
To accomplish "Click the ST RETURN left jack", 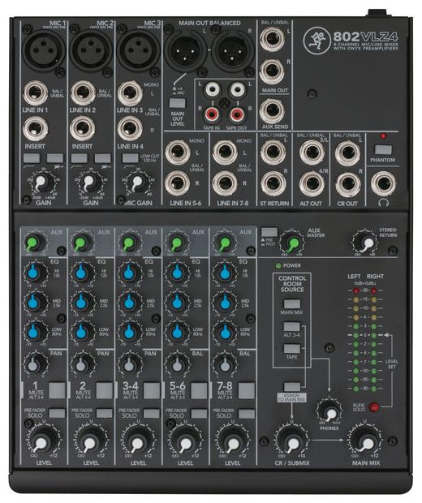I will 273,153.
